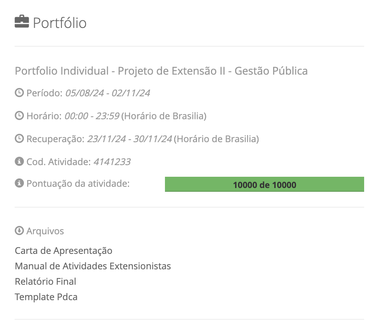
Task: Click the briefcase icon beside Portfólio
Action: tap(22, 22)
